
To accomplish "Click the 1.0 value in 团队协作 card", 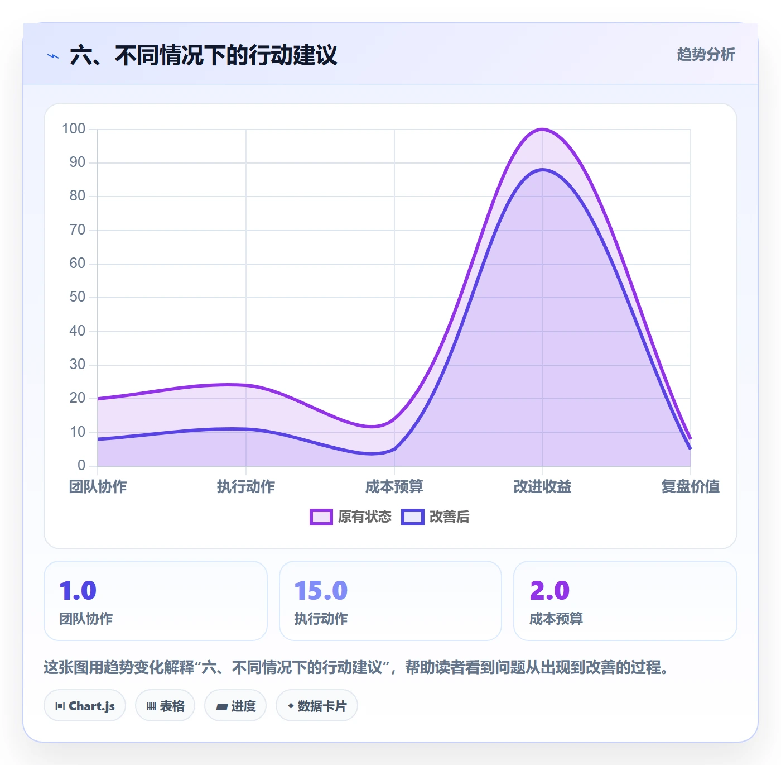I will tap(78, 591).
